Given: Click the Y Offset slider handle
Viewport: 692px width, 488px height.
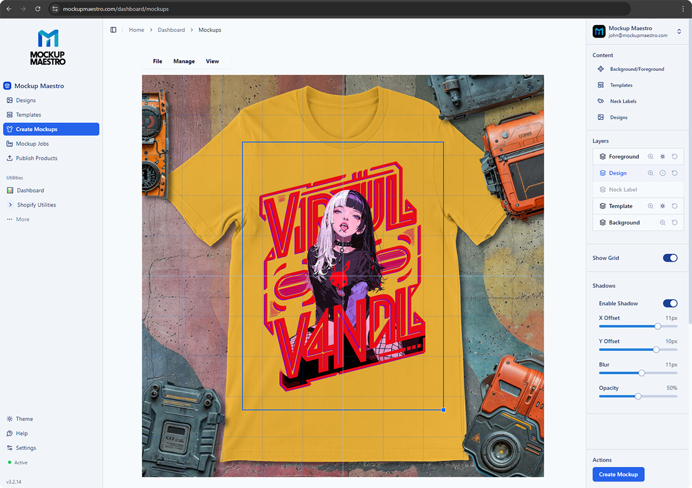Looking at the screenshot, I should pyautogui.click(x=656, y=350).
